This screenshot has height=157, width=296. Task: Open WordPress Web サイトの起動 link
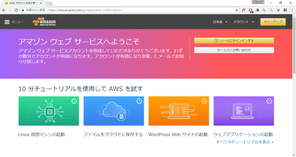pos(178,135)
